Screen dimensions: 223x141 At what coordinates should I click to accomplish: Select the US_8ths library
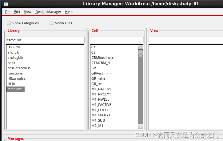point(14,47)
